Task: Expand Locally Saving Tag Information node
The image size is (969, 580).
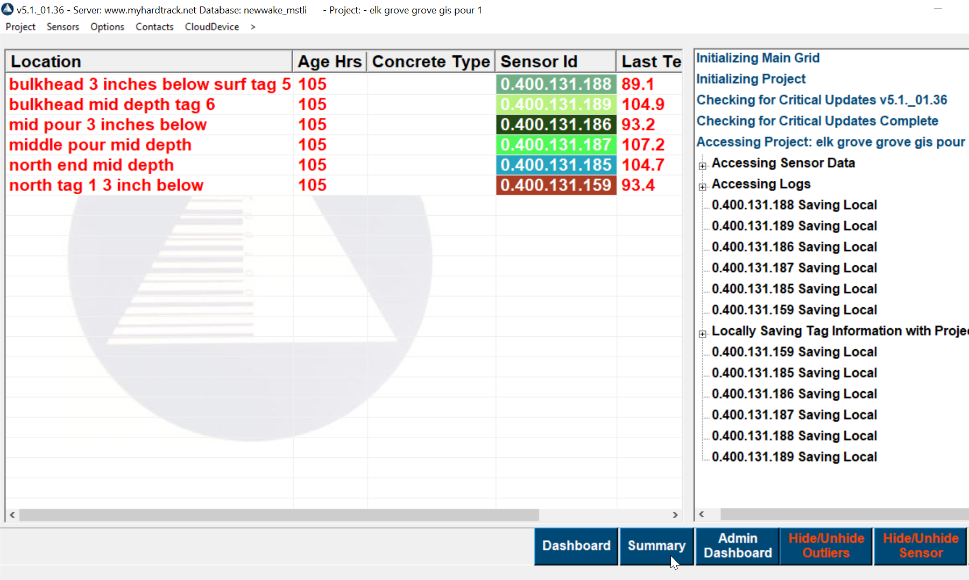Action: click(703, 334)
